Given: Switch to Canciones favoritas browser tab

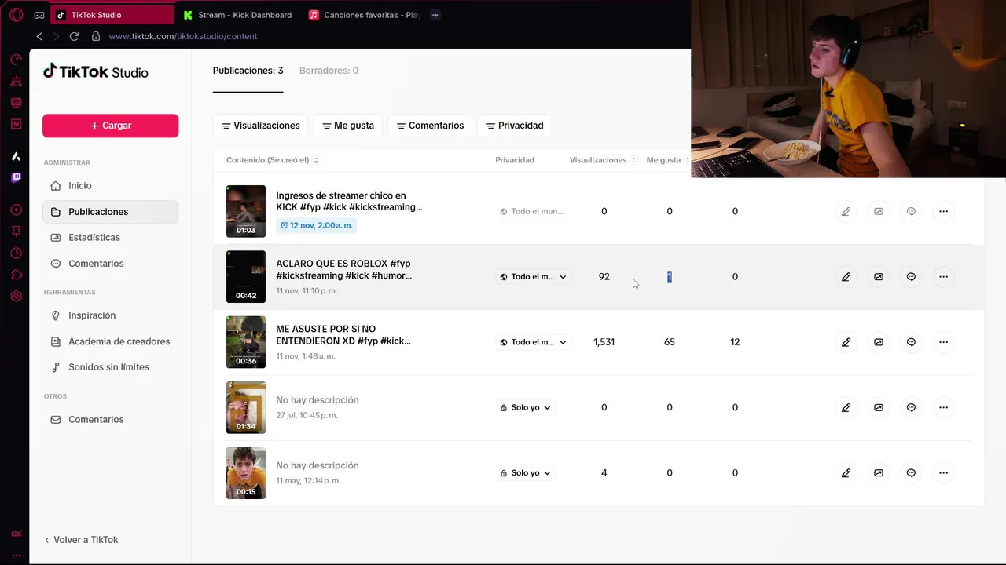Looking at the screenshot, I should pos(365,15).
